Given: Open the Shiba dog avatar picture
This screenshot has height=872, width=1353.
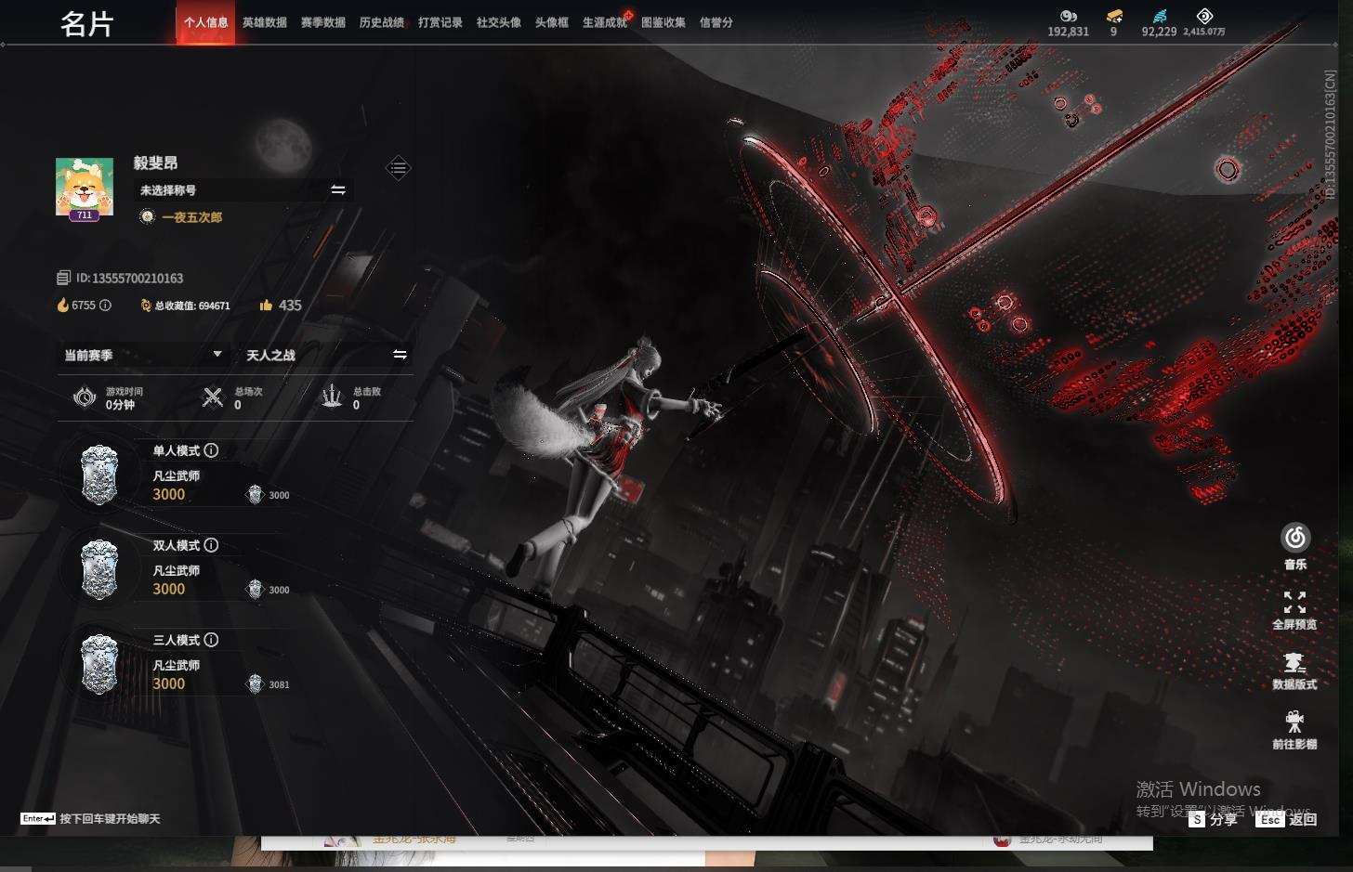Looking at the screenshot, I should pyautogui.click(x=85, y=188).
